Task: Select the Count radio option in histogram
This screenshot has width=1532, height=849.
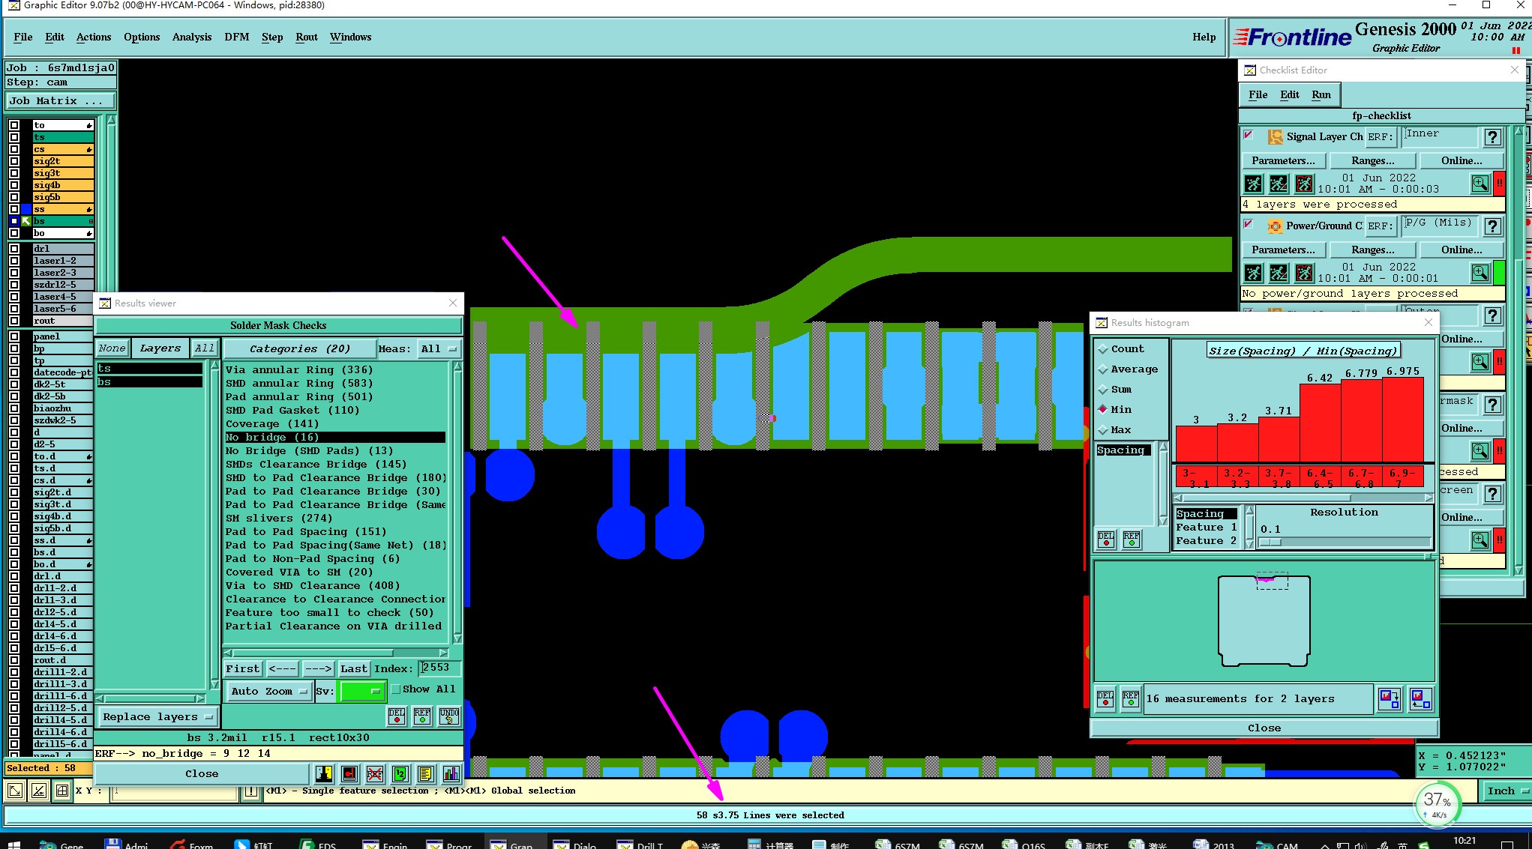Action: point(1103,349)
